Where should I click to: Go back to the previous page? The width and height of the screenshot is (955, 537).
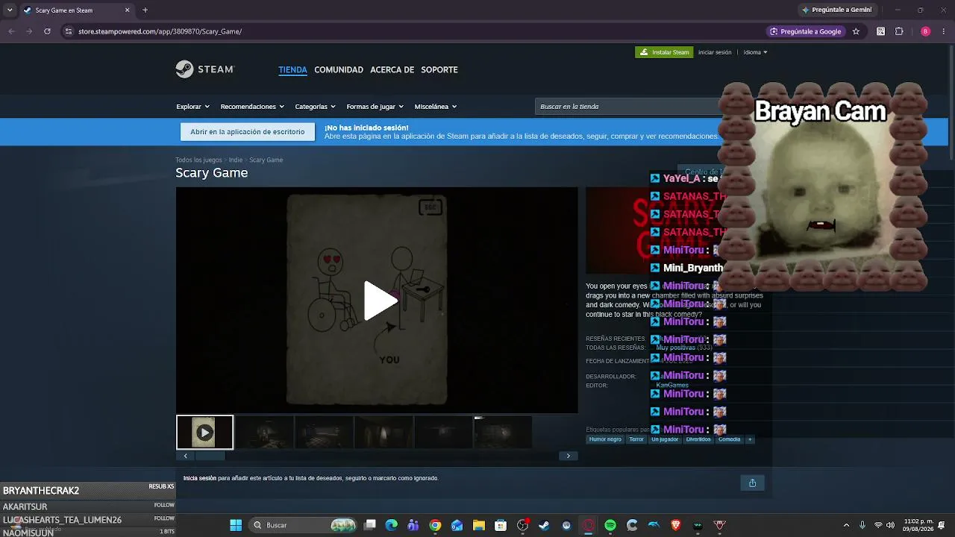click(11, 31)
